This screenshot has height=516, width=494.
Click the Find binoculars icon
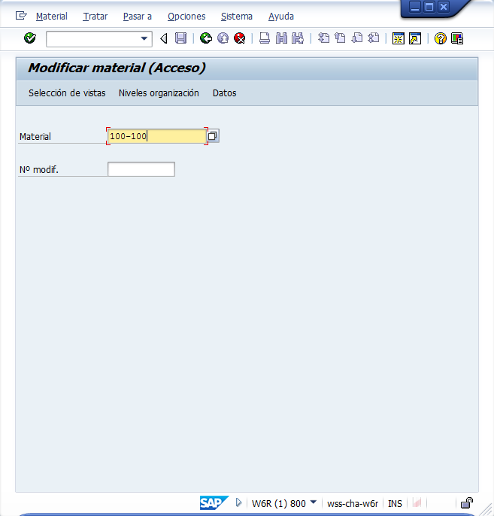click(x=281, y=38)
